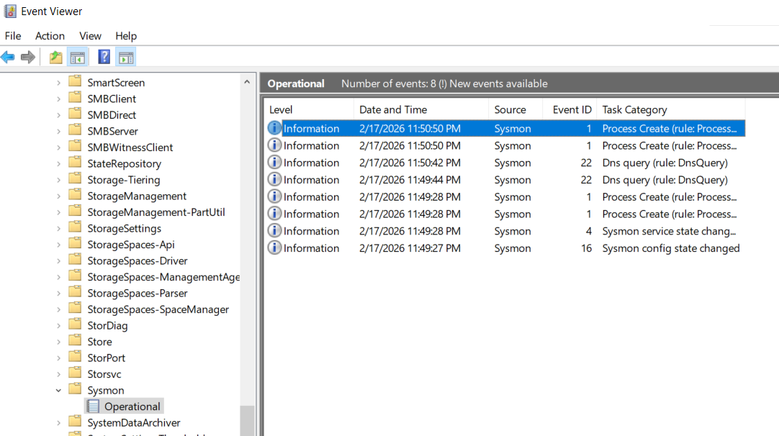The image size is (779, 436).
Task: Click info icon of the Sysmon config state changed event
Action: coord(274,247)
